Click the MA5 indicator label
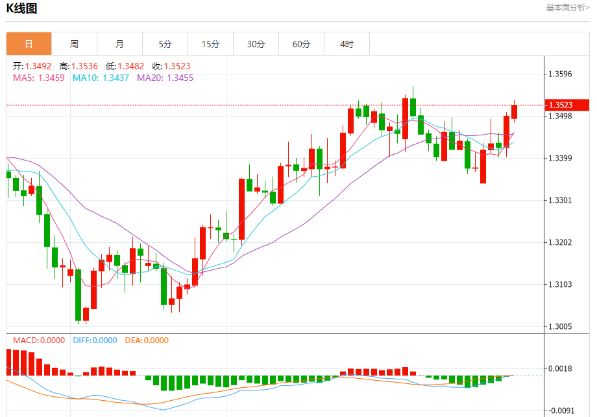This screenshot has width=597, height=417. [x=39, y=78]
